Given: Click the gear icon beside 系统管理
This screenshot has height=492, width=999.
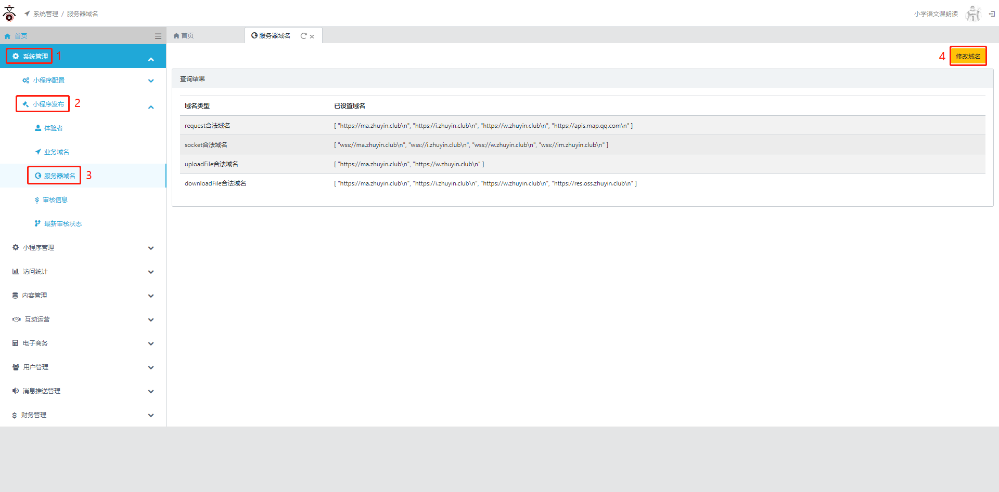Looking at the screenshot, I should pyautogui.click(x=16, y=56).
